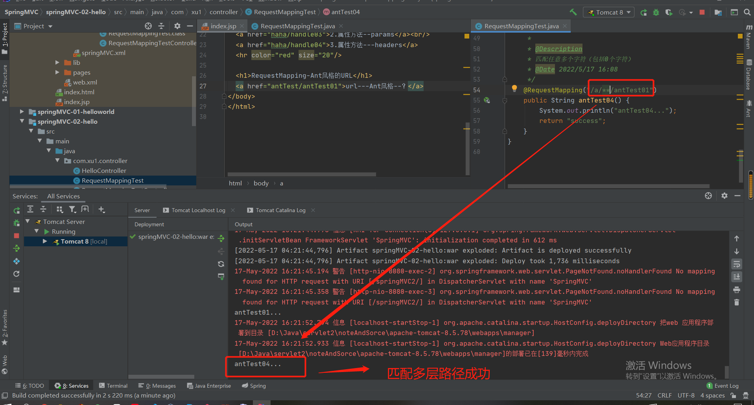This screenshot has width=754, height=405.
Task: Click refresh deployment icon
Action: point(221,264)
